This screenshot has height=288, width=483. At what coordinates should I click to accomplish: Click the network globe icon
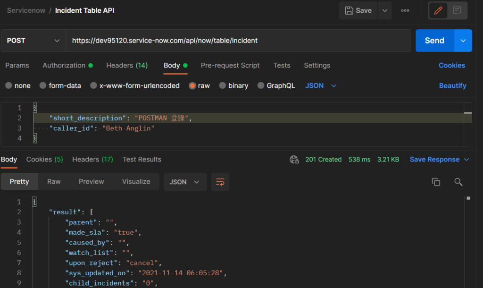coord(294,160)
